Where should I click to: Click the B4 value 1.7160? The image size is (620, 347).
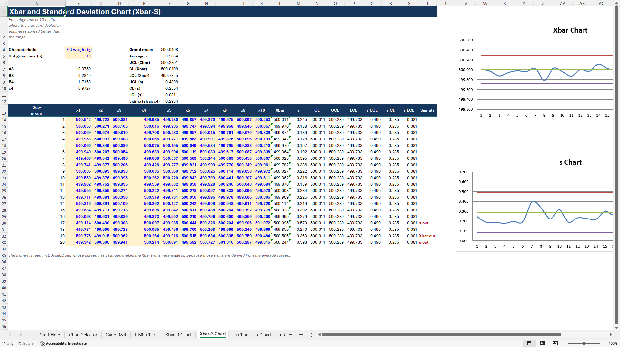pyautogui.click(x=79, y=82)
